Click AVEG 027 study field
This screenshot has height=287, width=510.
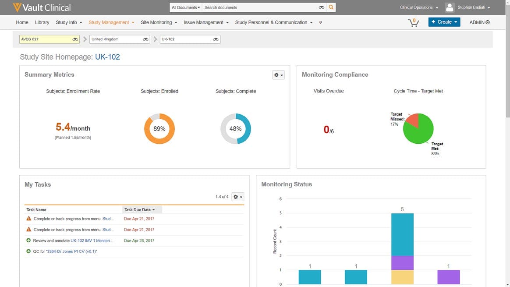(x=50, y=39)
